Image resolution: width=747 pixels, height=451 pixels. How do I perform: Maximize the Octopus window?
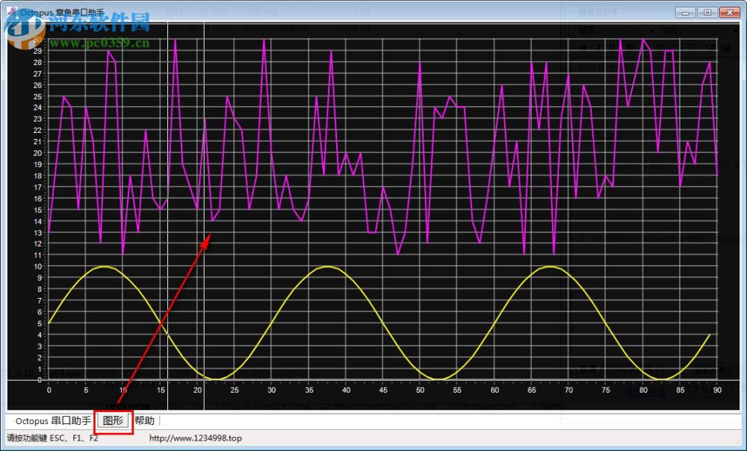coord(707,13)
